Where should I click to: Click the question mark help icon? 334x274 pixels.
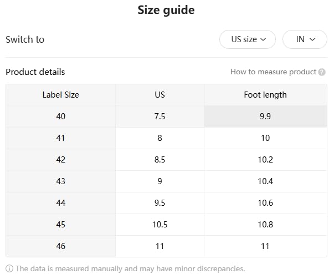pos(322,72)
